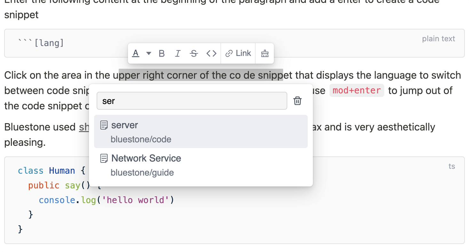Click the 'class Human {' code line
Image resolution: width=469 pixels, height=252 pixels.
coord(52,171)
